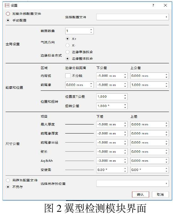Click 前尾缘 边缘分段距离 input field

pos(80,85)
